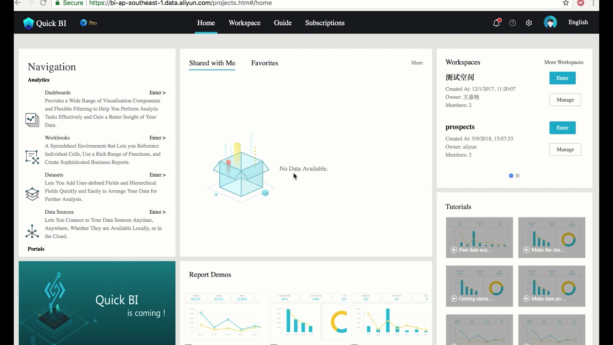613x345 pixels.
Task: Click the Pro edition badge icon
Action: pyautogui.click(x=84, y=23)
